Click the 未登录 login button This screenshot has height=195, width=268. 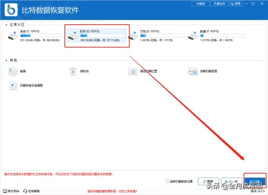(201, 3)
